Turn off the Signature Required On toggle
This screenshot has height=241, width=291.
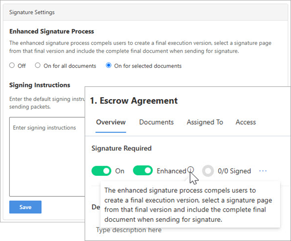point(101,171)
